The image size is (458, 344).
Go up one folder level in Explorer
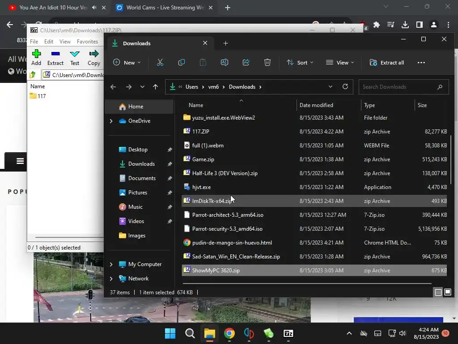point(155,87)
